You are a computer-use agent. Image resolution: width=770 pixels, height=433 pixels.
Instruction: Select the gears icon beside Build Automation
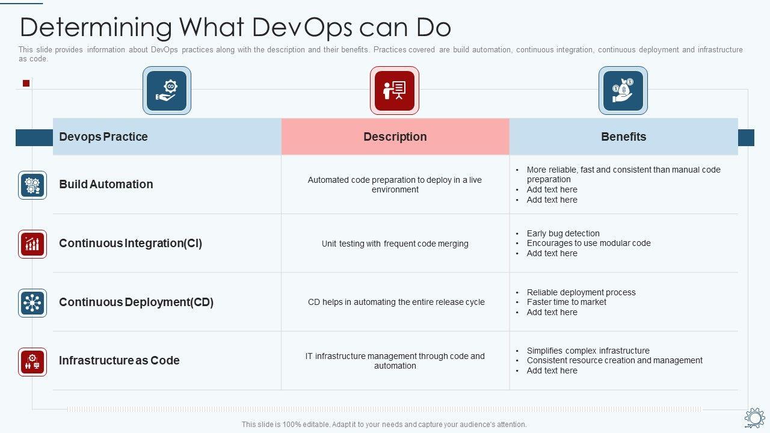click(32, 185)
